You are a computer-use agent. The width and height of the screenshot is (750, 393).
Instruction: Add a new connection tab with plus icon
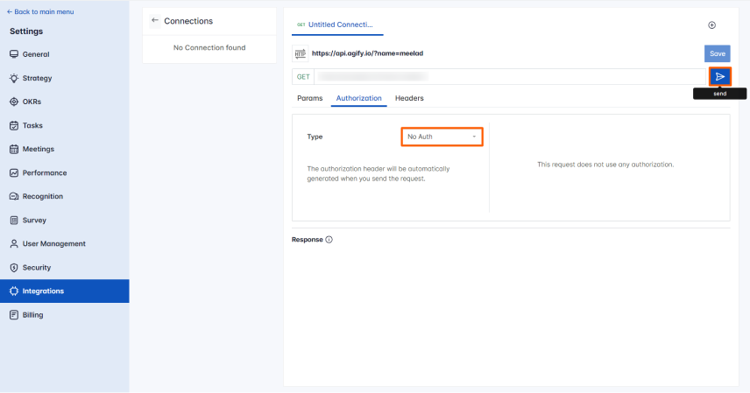pos(711,25)
